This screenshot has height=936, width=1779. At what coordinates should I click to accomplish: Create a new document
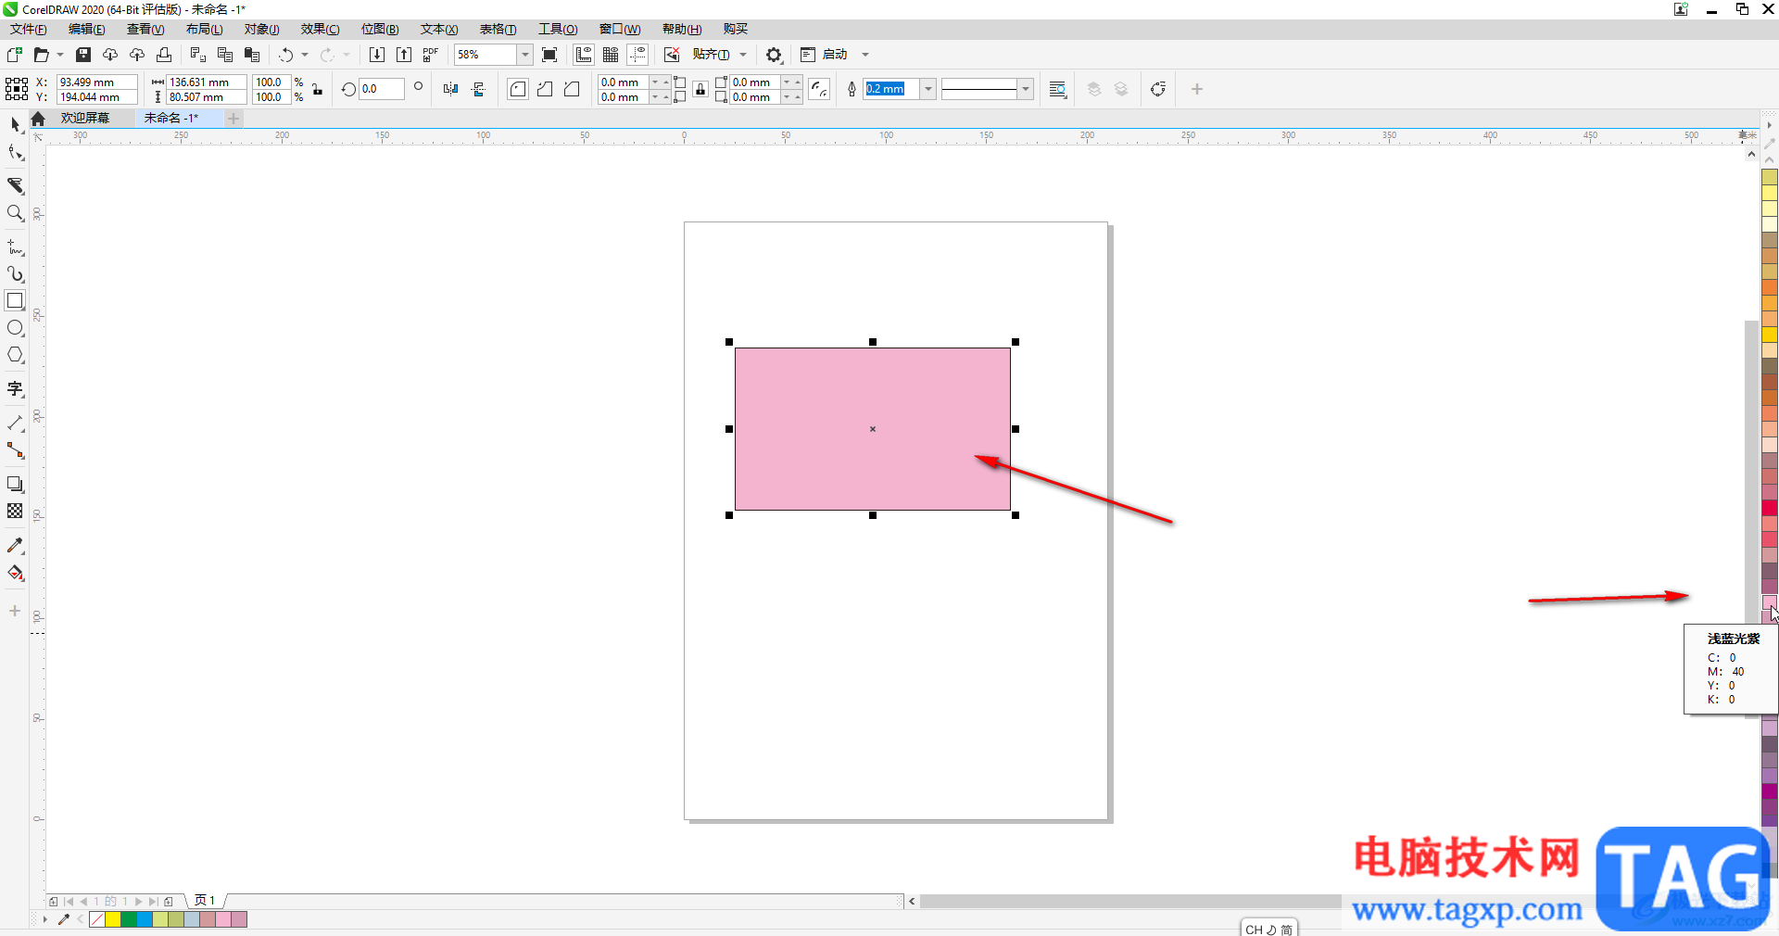pos(15,55)
